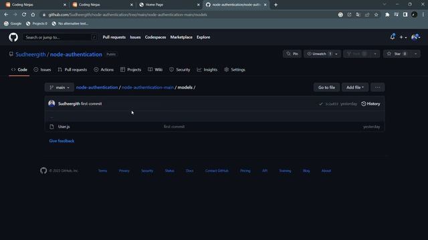
Task: Select the repository Issues tab
Action: [42, 69]
